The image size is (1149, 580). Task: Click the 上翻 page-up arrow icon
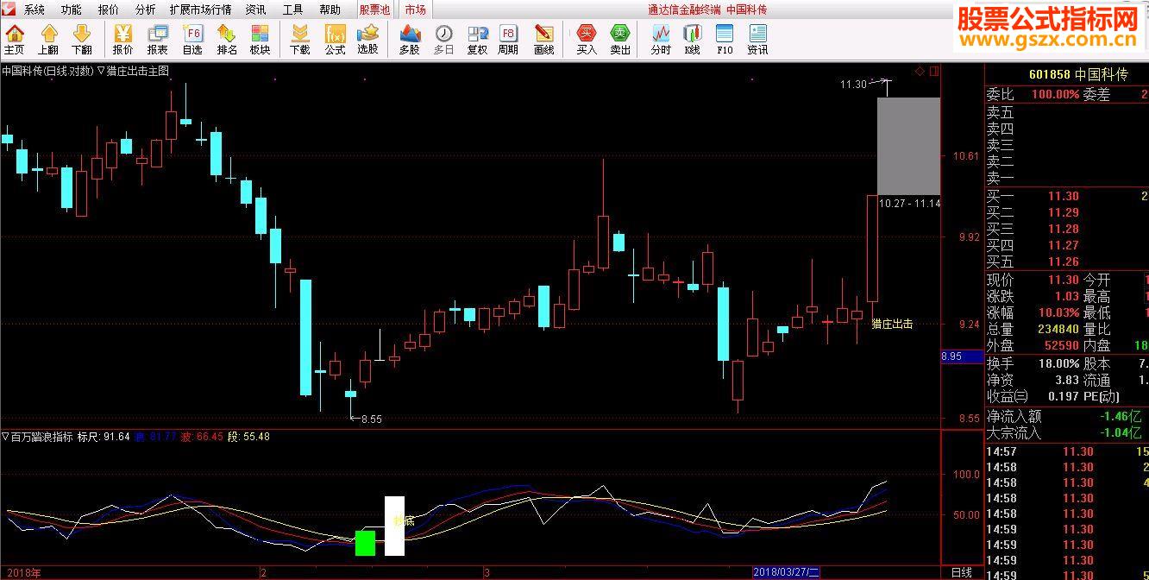48,40
